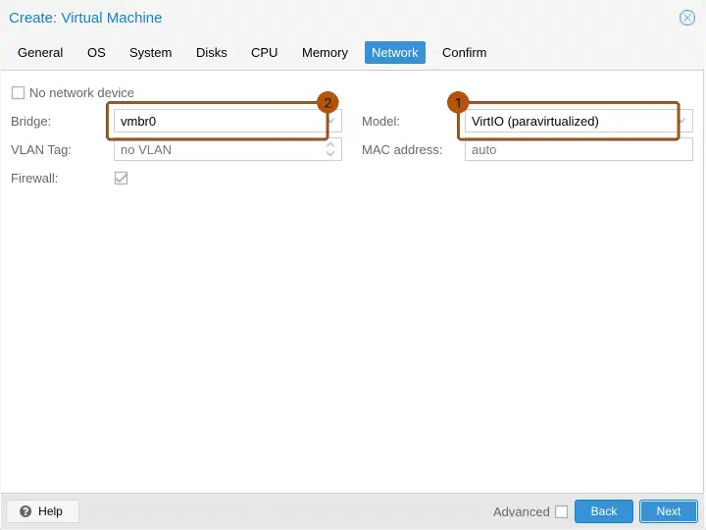Image resolution: width=706 pixels, height=530 pixels.
Task: Toggle the Firewall checkbox
Action: point(122,178)
